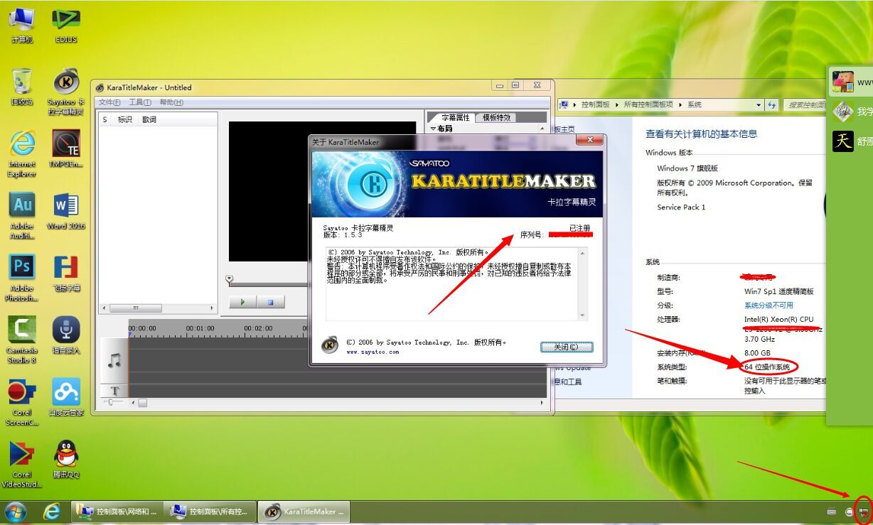Switch to KaraTitleMaker taskbar button
This screenshot has width=873, height=525.
point(304,512)
